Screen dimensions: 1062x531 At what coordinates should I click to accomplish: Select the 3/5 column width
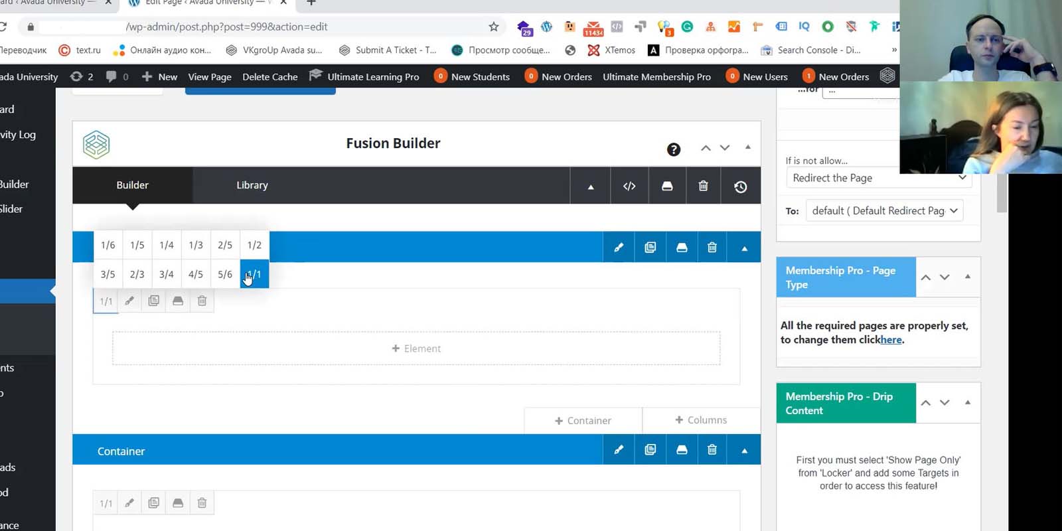point(108,274)
